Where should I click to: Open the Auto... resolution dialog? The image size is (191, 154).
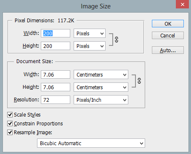(x=168, y=50)
